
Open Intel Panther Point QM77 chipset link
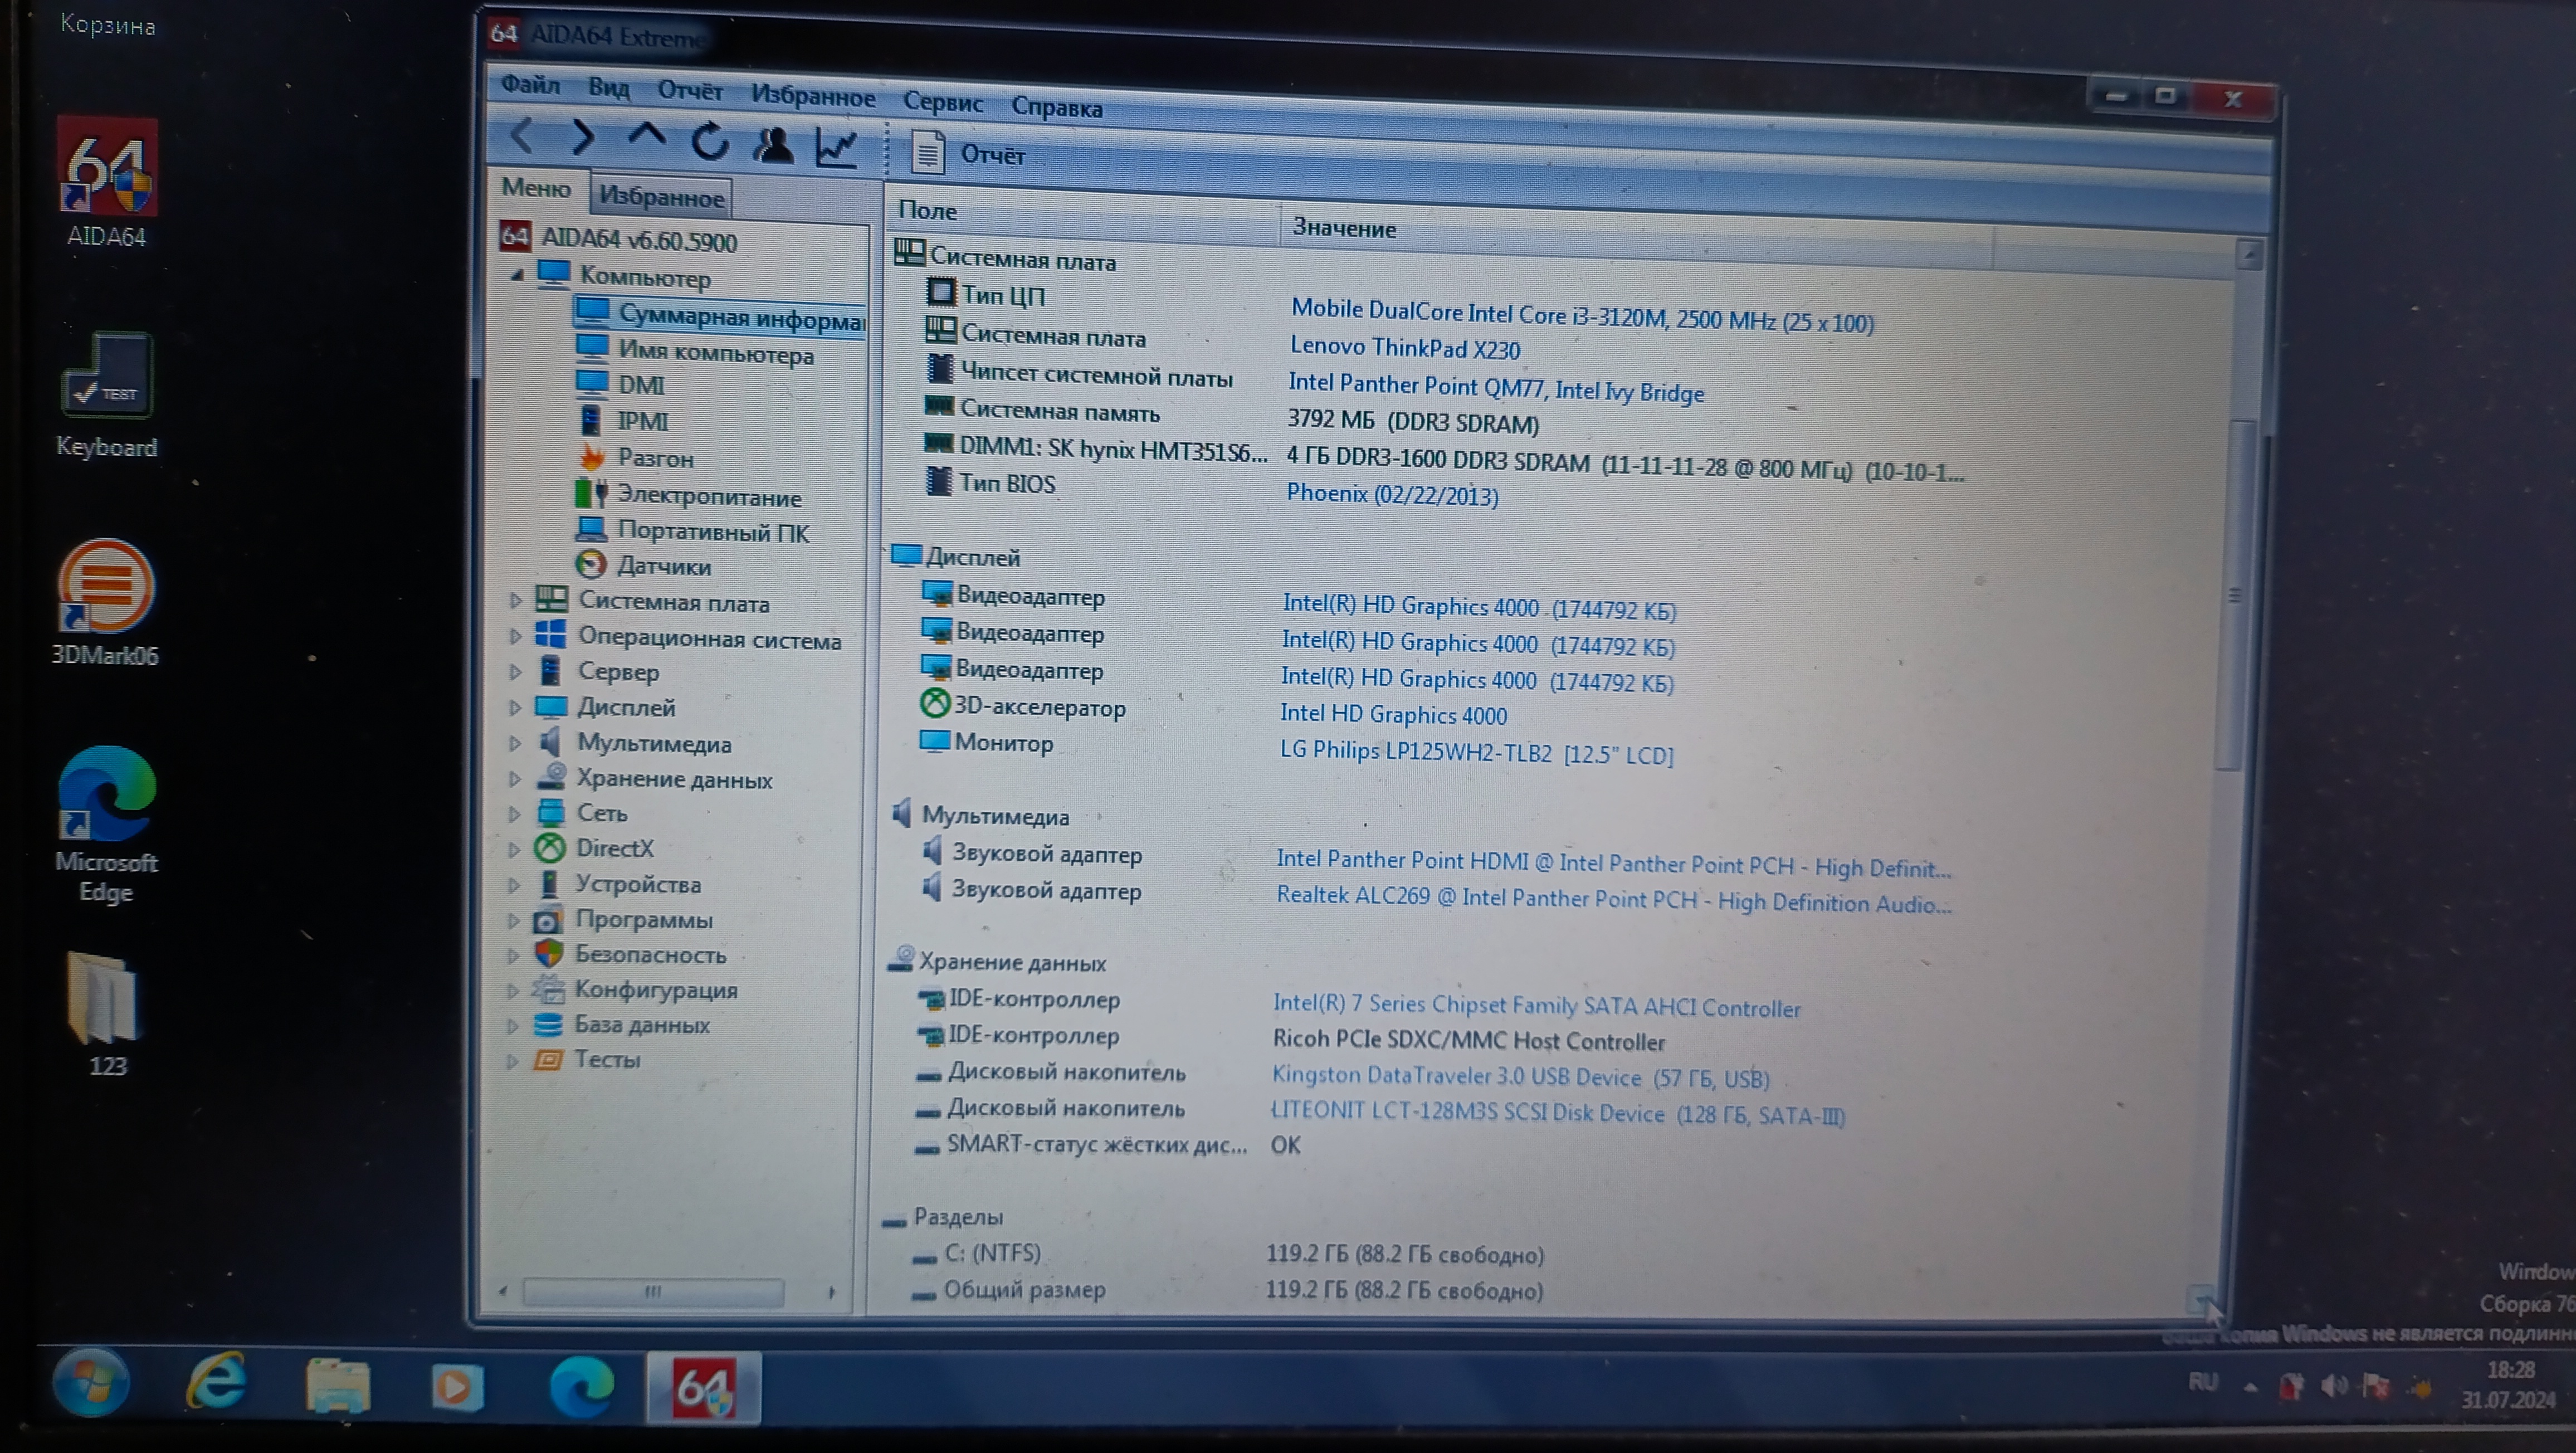pos(1496,387)
